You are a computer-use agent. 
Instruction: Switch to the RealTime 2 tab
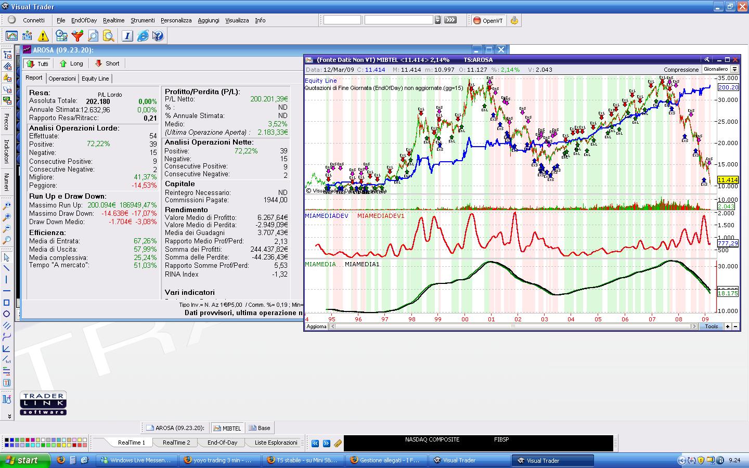point(176,443)
